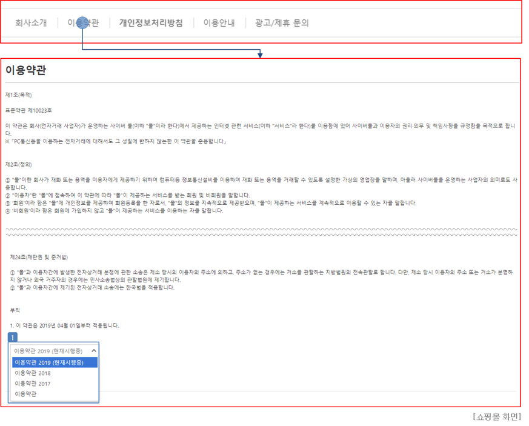Open the 회사소개 footer link
This screenshot has width=529, height=426.
click(31, 23)
